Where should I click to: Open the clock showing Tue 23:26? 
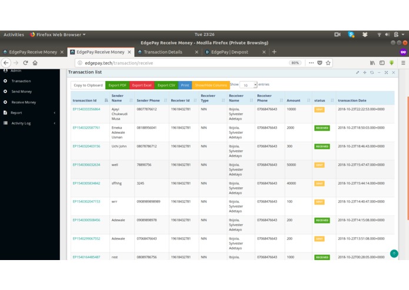[205, 35]
